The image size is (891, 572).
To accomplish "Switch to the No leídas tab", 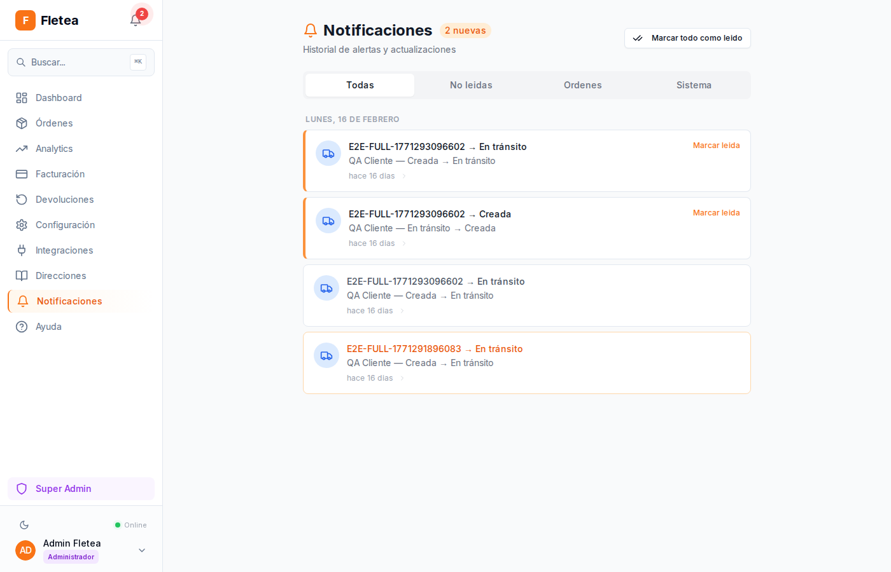I will [x=471, y=85].
